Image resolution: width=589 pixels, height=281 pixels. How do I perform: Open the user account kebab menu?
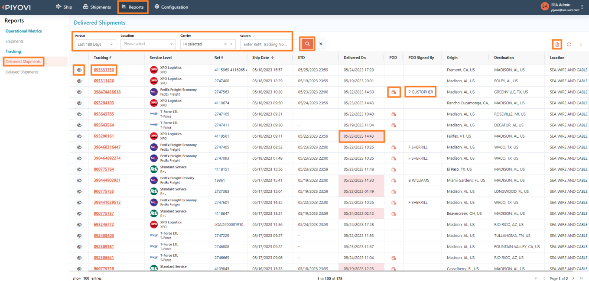click(582, 7)
